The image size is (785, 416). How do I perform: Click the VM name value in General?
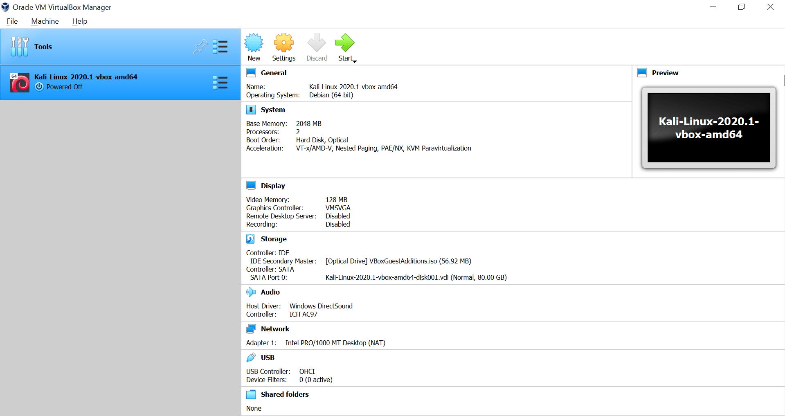pos(353,87)
